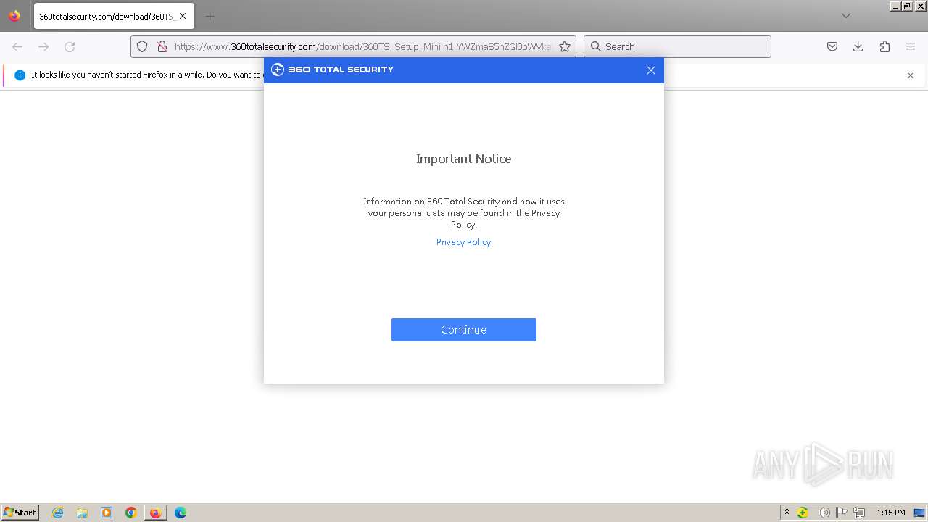This screenshot has height=522, width=928.
Task: Go back using Firefox back arrow
Action: coord(17,46)
